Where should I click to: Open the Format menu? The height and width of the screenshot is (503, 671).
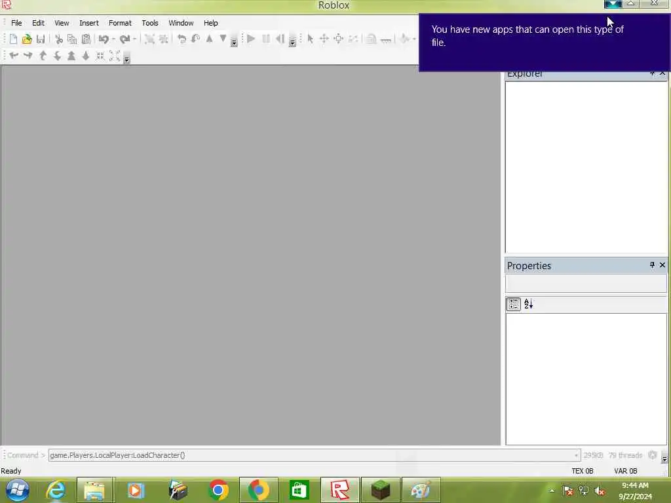click(x=120, y=23)
